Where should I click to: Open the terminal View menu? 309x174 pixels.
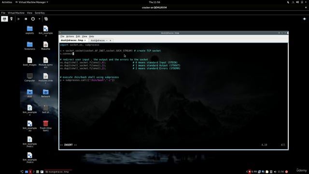[x=84, y=37]
